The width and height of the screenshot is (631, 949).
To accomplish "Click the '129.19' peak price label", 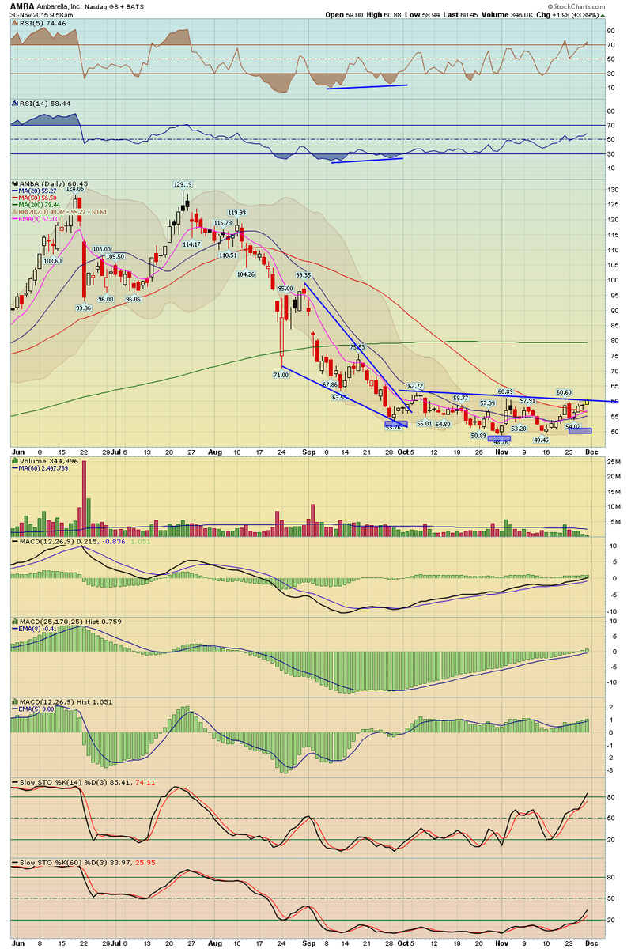I will (x=183, y=184).
